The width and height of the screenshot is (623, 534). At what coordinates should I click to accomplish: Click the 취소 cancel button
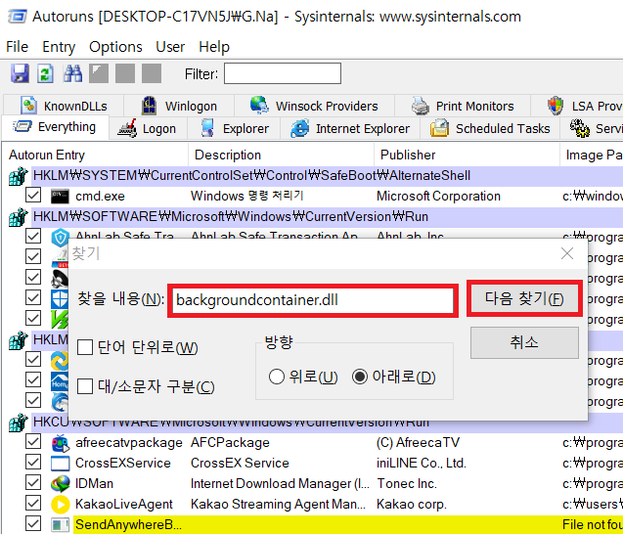[x=524, y=342]
